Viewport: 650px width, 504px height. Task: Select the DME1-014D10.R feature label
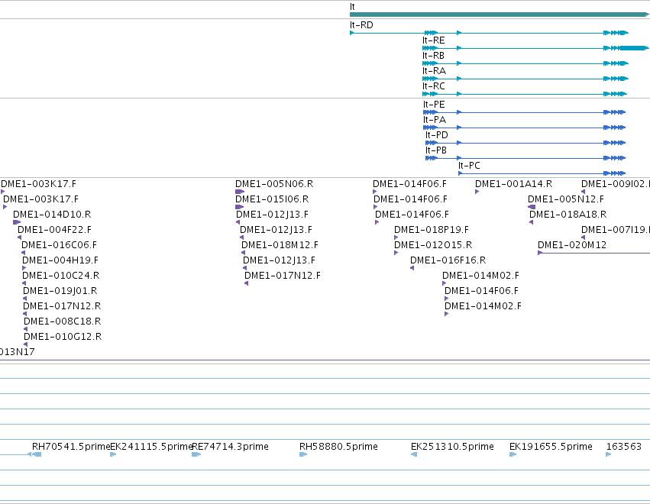52,215
